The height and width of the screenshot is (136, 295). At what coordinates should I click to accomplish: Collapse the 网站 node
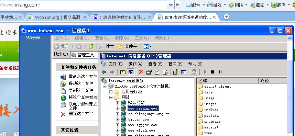[111, 97]
